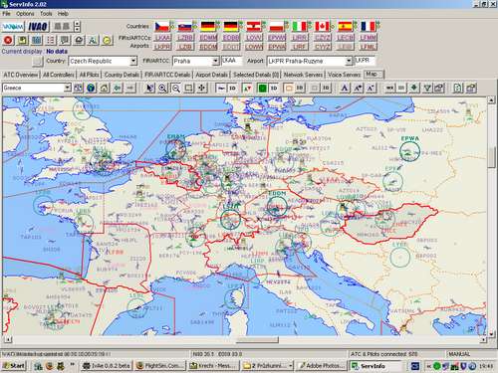Image resolution: width=498 pixels, height=373 pixels.
Task: Click the ServInfo taskbar button
Action: pyautogui.click(x=373, y=366)
